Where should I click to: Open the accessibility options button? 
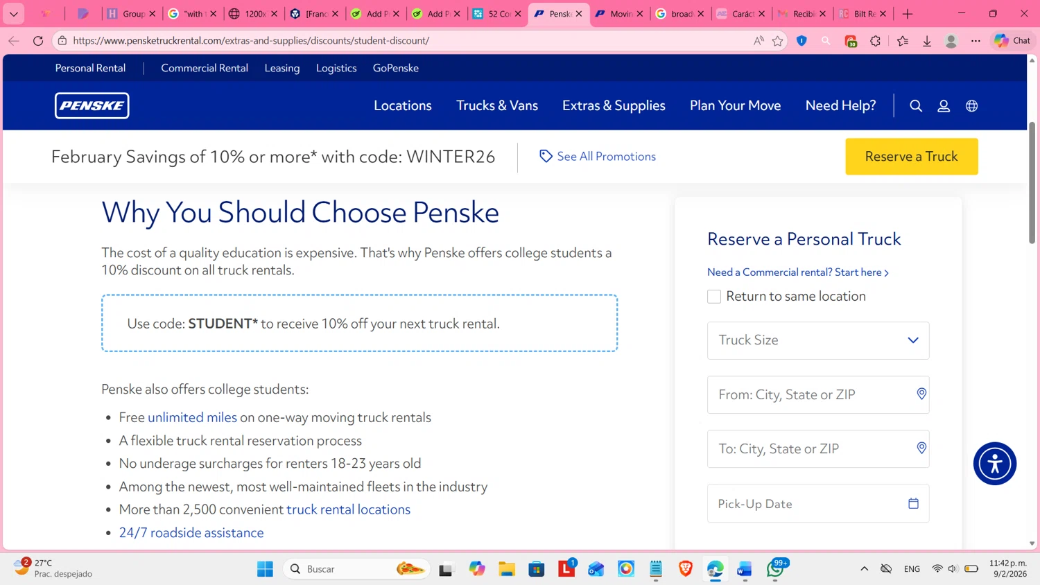click(x=995, y=464)
